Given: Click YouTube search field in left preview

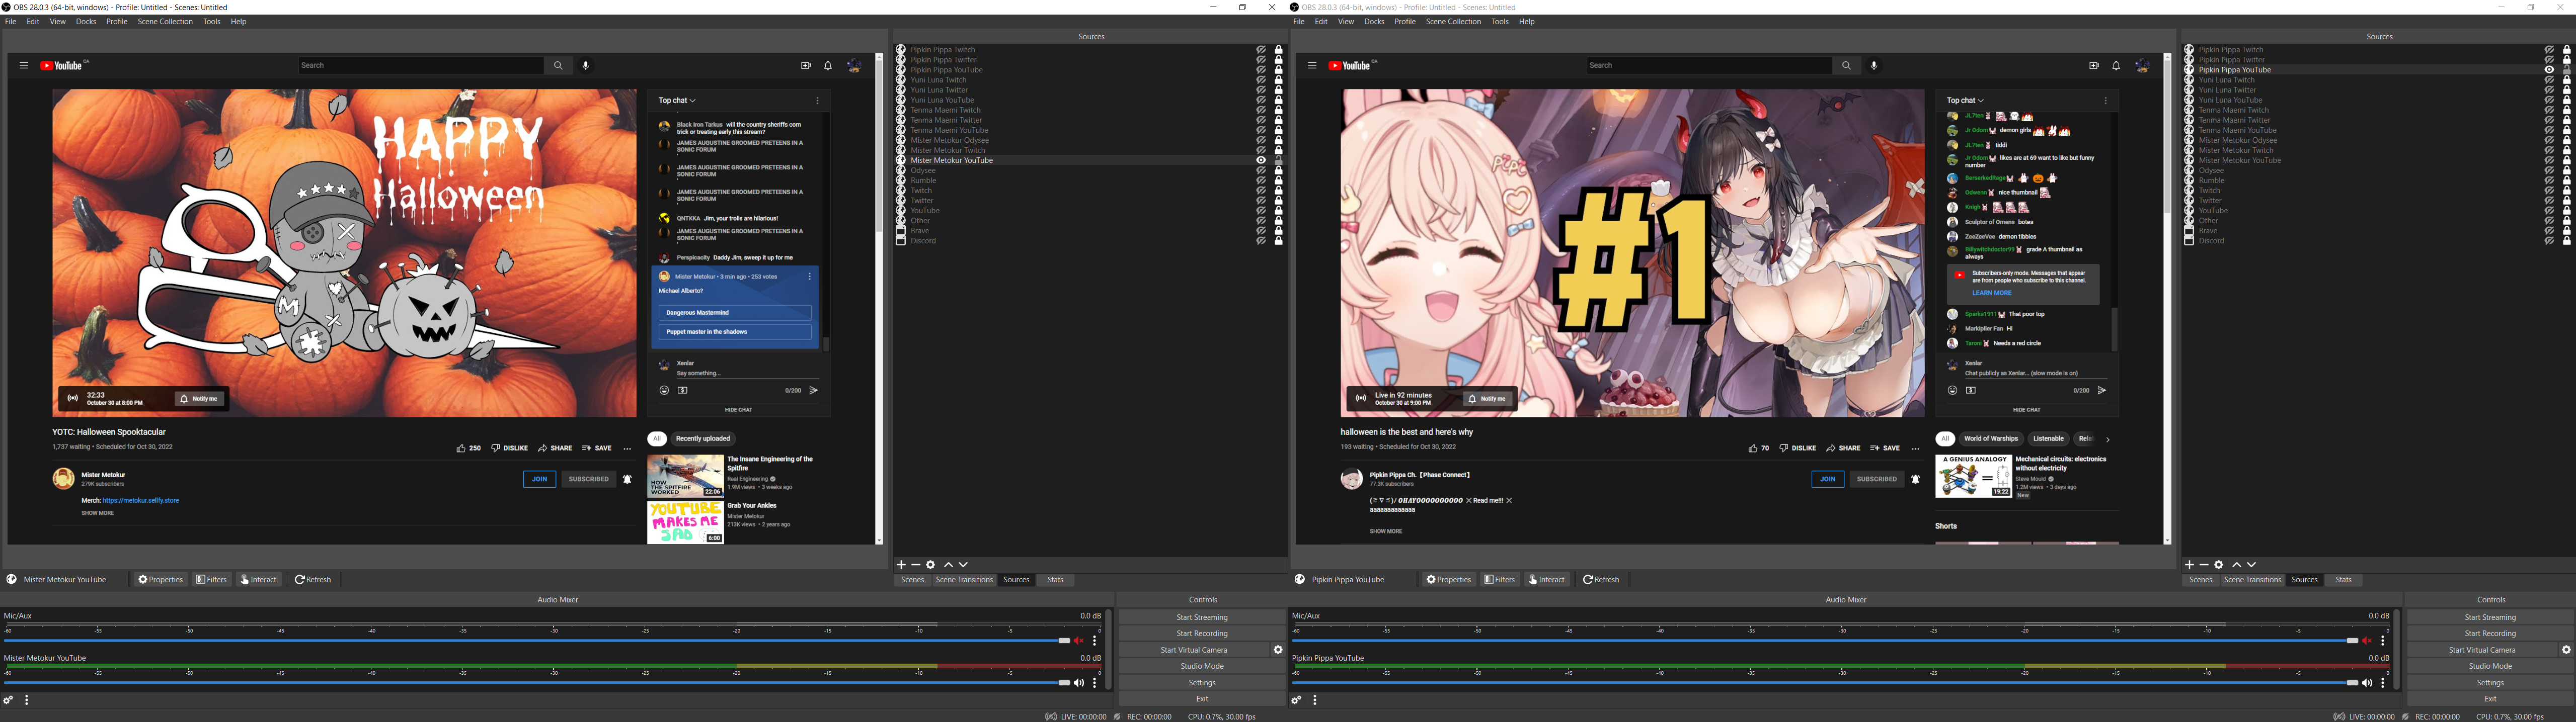Looking at the screenshot, I should pos(421,66).
